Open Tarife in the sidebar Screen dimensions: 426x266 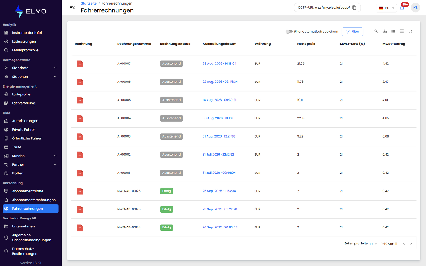click(31, 147)
